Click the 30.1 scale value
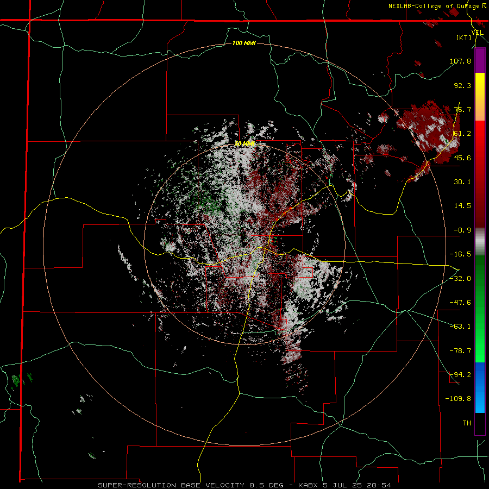 point(462,182)
